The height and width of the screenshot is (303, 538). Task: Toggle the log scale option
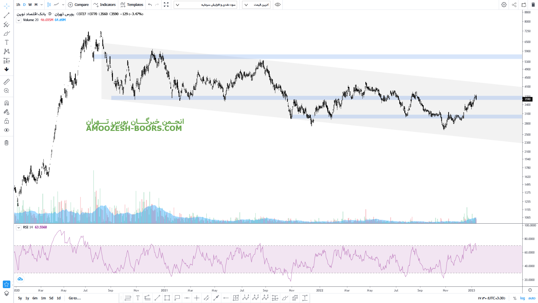click(x=522, y=298)
